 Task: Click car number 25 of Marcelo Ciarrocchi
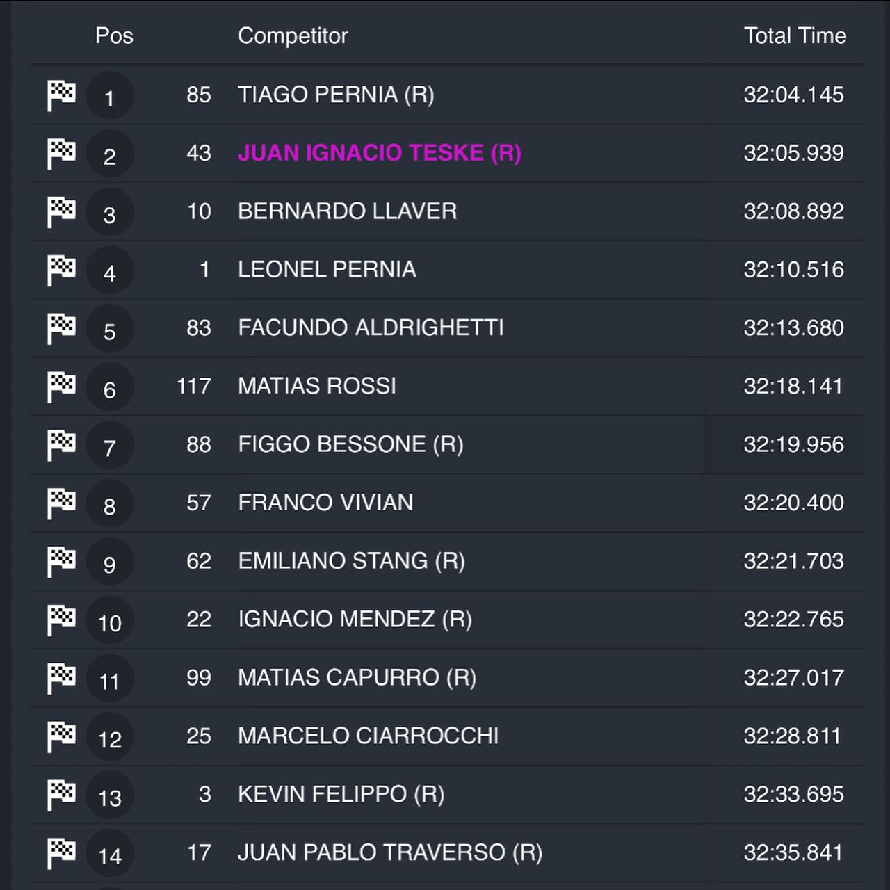[199, 736]
